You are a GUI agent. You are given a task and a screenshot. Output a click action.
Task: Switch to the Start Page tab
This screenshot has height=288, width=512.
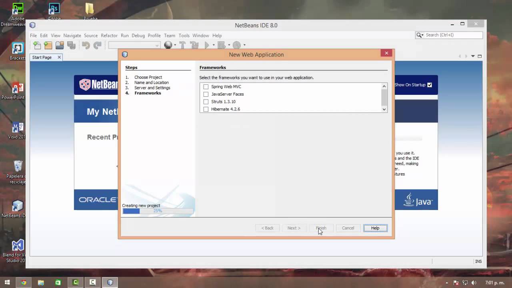pos(42,57)
